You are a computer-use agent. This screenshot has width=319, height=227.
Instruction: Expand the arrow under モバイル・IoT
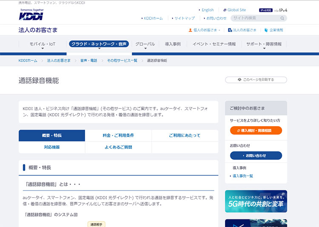coord(43,48)
